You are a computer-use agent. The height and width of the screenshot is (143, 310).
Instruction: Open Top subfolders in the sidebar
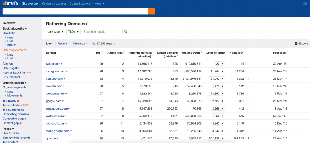point(12,105)
